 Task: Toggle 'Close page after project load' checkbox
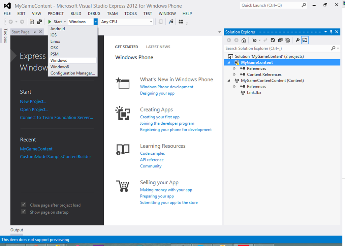point(23,205)
